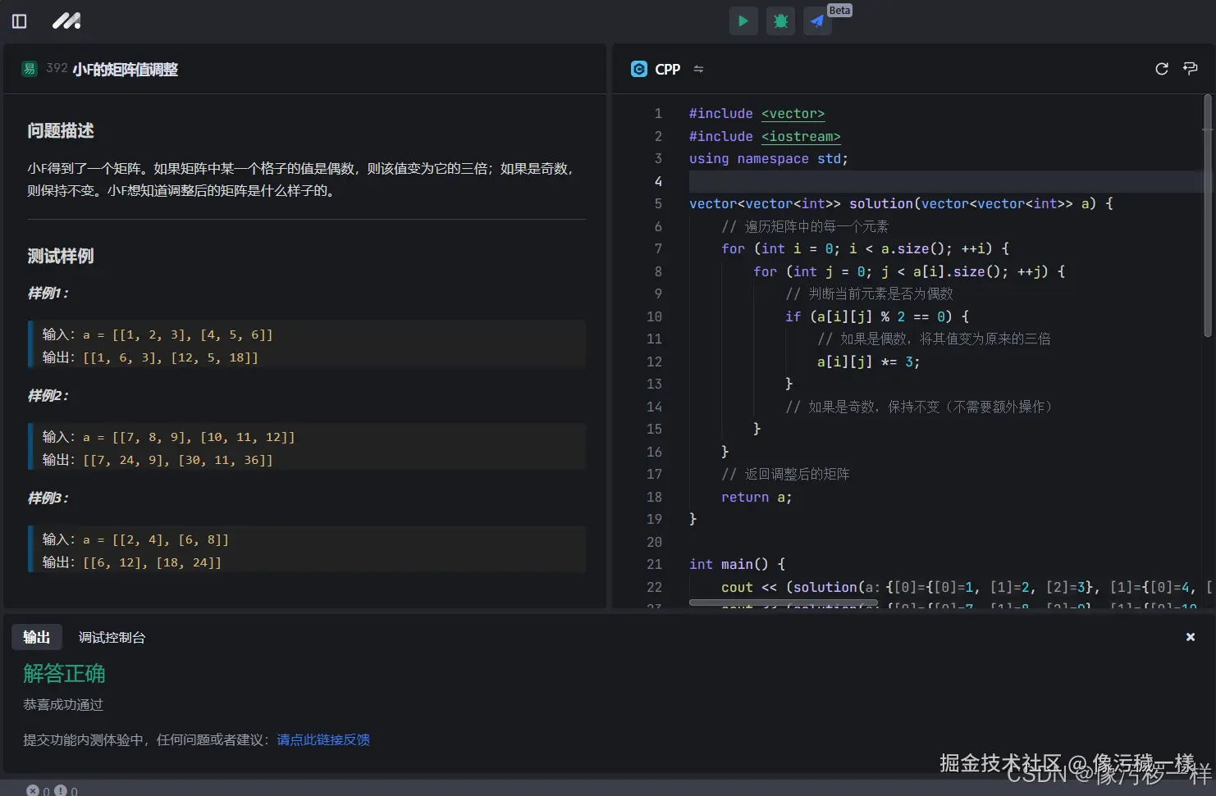The height and width of the screenshot is (796, 1216).
Task: Open the 请点此链接反馈 feedback link
Action: coord(323,739)
